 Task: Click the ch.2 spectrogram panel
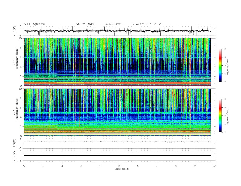[x=117, y=112]
